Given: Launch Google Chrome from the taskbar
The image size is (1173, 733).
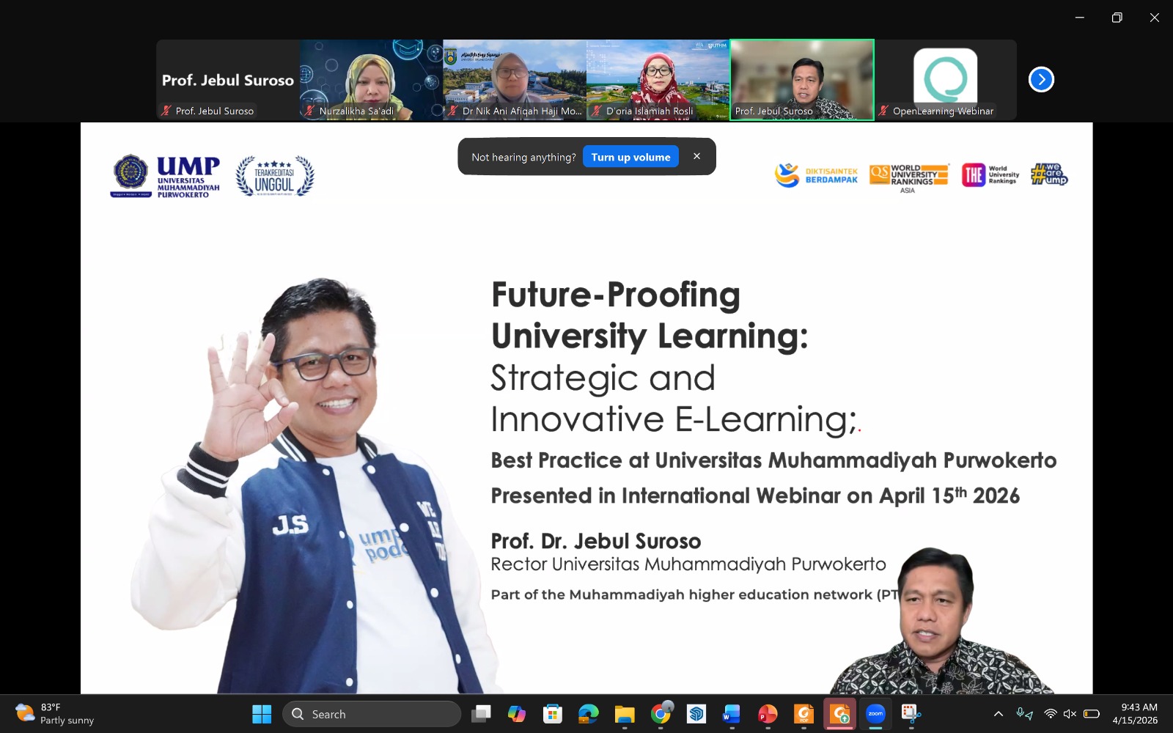Looking at the screenshot, I should (660, 713).
